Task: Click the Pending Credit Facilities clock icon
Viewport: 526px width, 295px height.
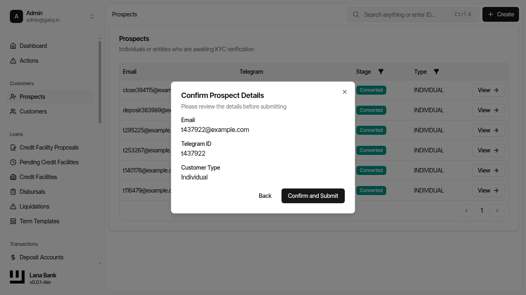Action: (13, 162)
